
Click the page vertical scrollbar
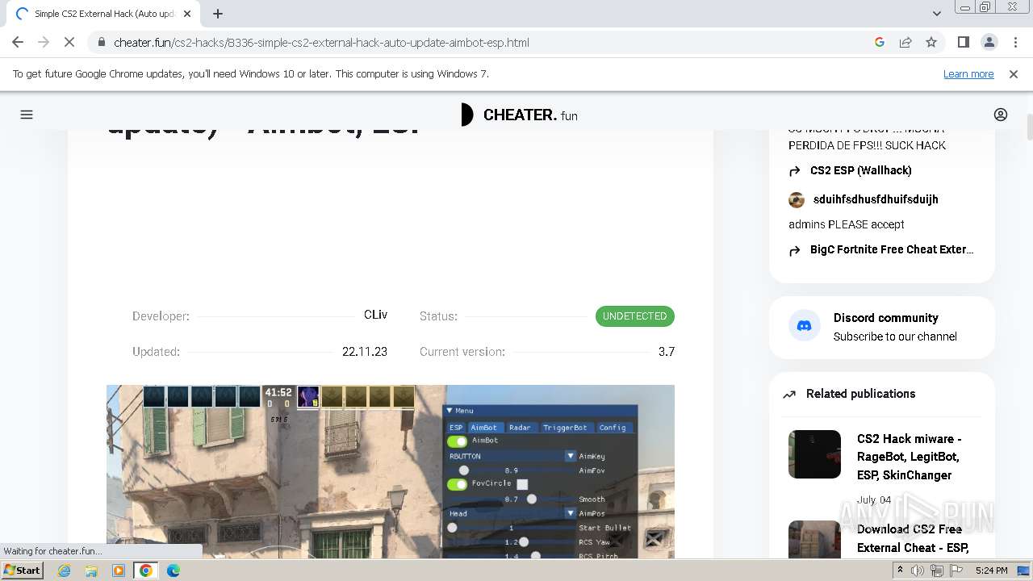tap(1029, 127)
